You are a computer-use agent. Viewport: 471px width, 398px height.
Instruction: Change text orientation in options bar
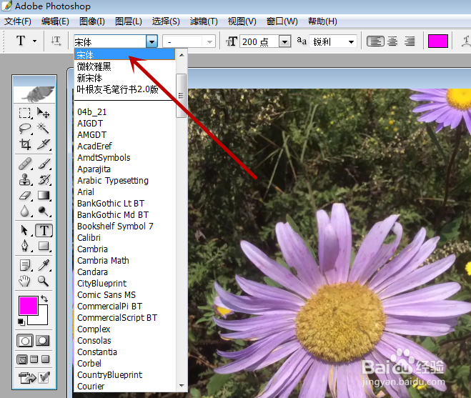(x=56, y=41)
